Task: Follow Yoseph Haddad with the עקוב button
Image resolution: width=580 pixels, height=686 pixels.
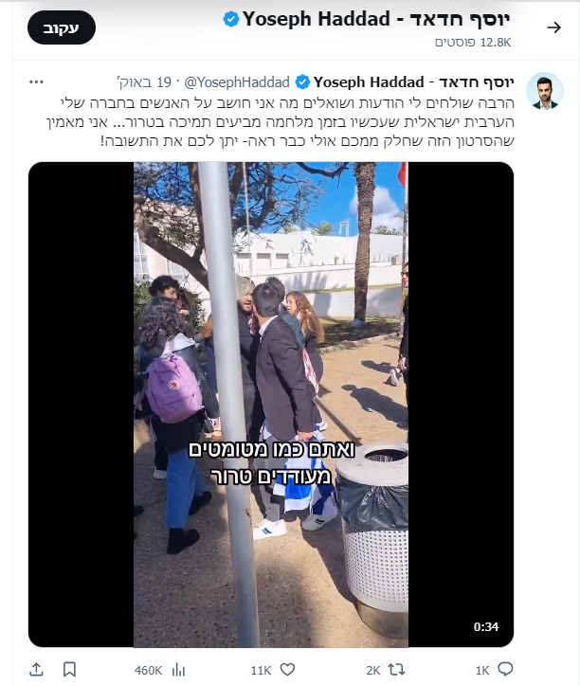Action: pyautogui.click(x=62, y=27)
